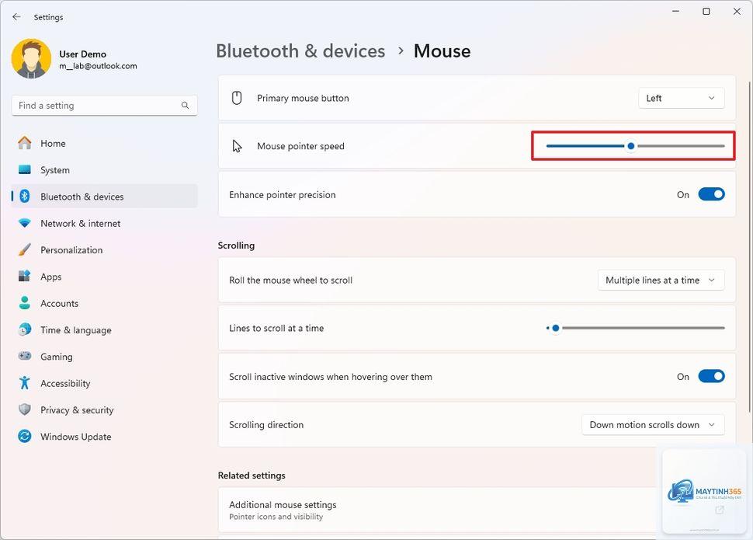
Task: Minimize the Settings window
Action: pos(675,11)
